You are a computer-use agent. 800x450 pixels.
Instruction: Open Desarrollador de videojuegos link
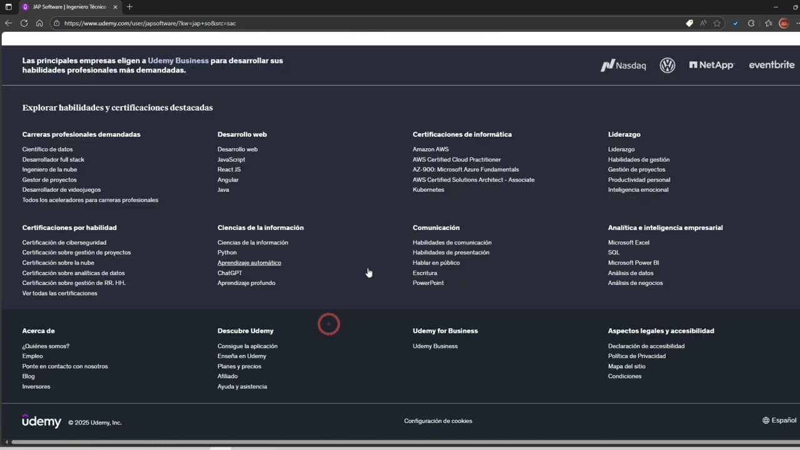(x=61, y=190)
